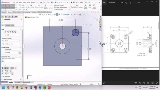Open the SOLIDWORKS Help icon
This screenshot has width=160, height=90.
tap(89, 2)
